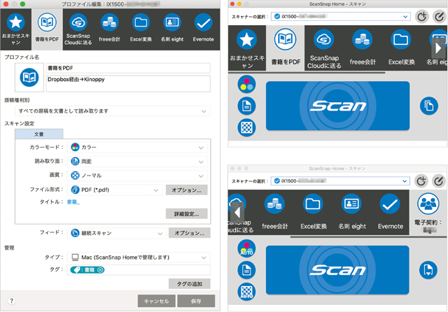Open scanner selection dropdown in lower window

(340, 181)
